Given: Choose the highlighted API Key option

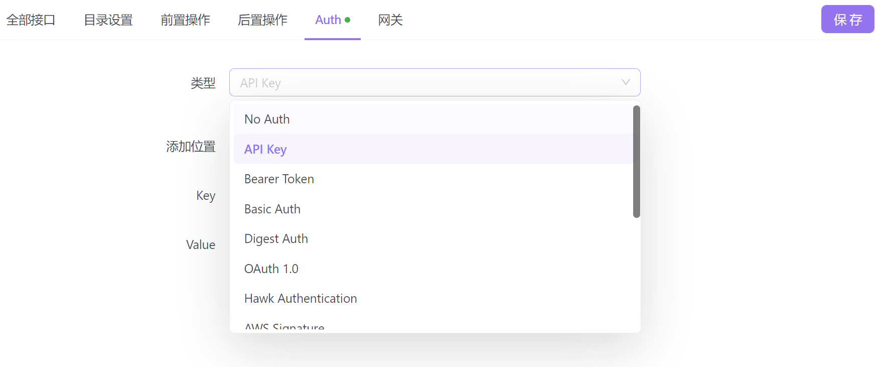Looking at the screenshot, I should [265, 149].
